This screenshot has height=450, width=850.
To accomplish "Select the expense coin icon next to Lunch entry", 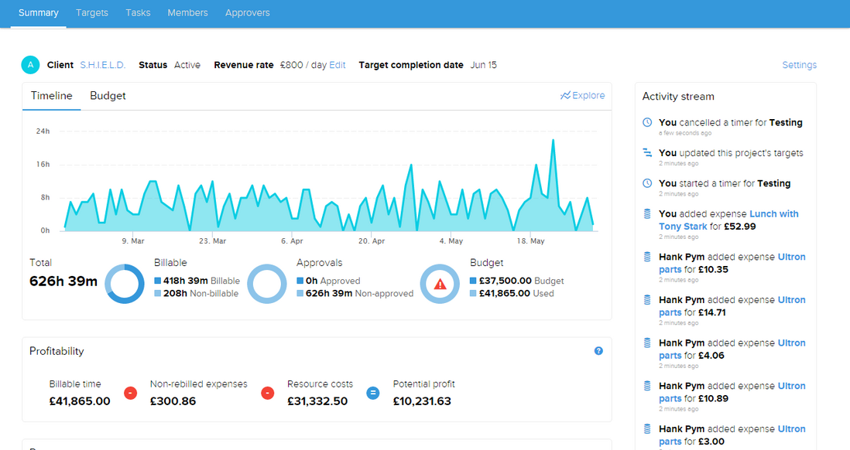I will point(646,214).
